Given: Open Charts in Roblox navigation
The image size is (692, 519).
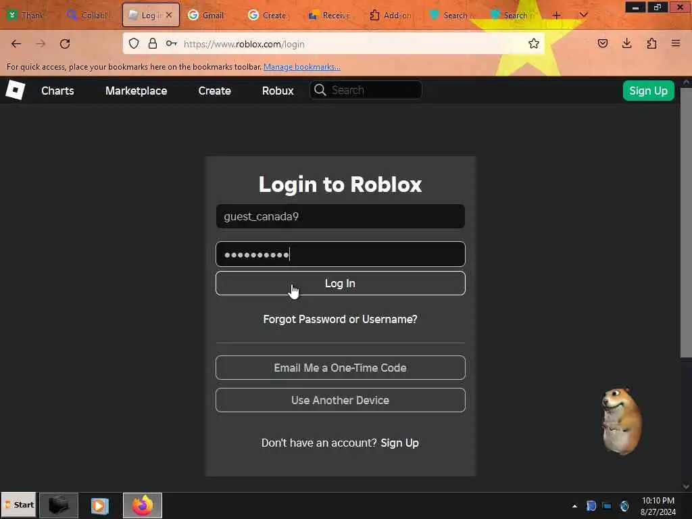Looking at the screenshot, I should click(57, 91).
